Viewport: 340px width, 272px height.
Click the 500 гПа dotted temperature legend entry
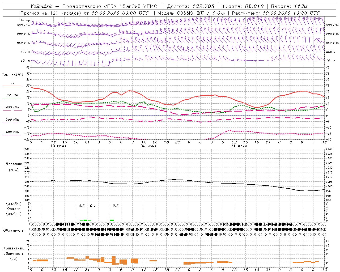[12, 133]
